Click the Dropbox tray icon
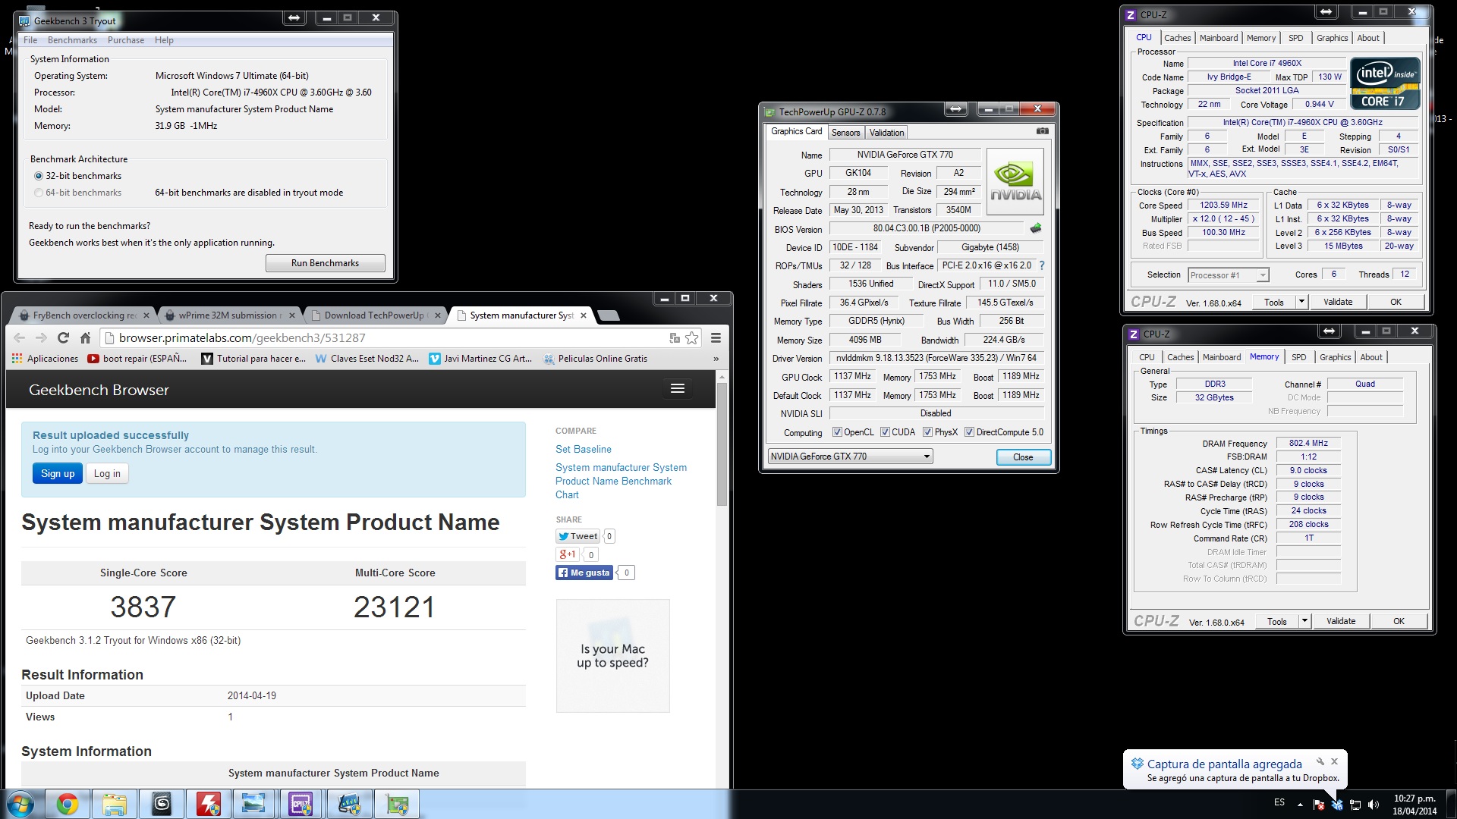Viewport: 1457px width, 819px height. (x=1337, y=804)
